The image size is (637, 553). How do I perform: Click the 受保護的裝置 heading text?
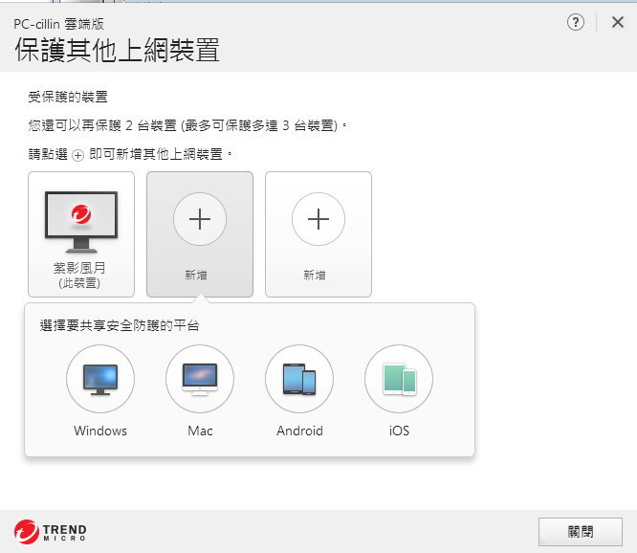pos(68,97)
